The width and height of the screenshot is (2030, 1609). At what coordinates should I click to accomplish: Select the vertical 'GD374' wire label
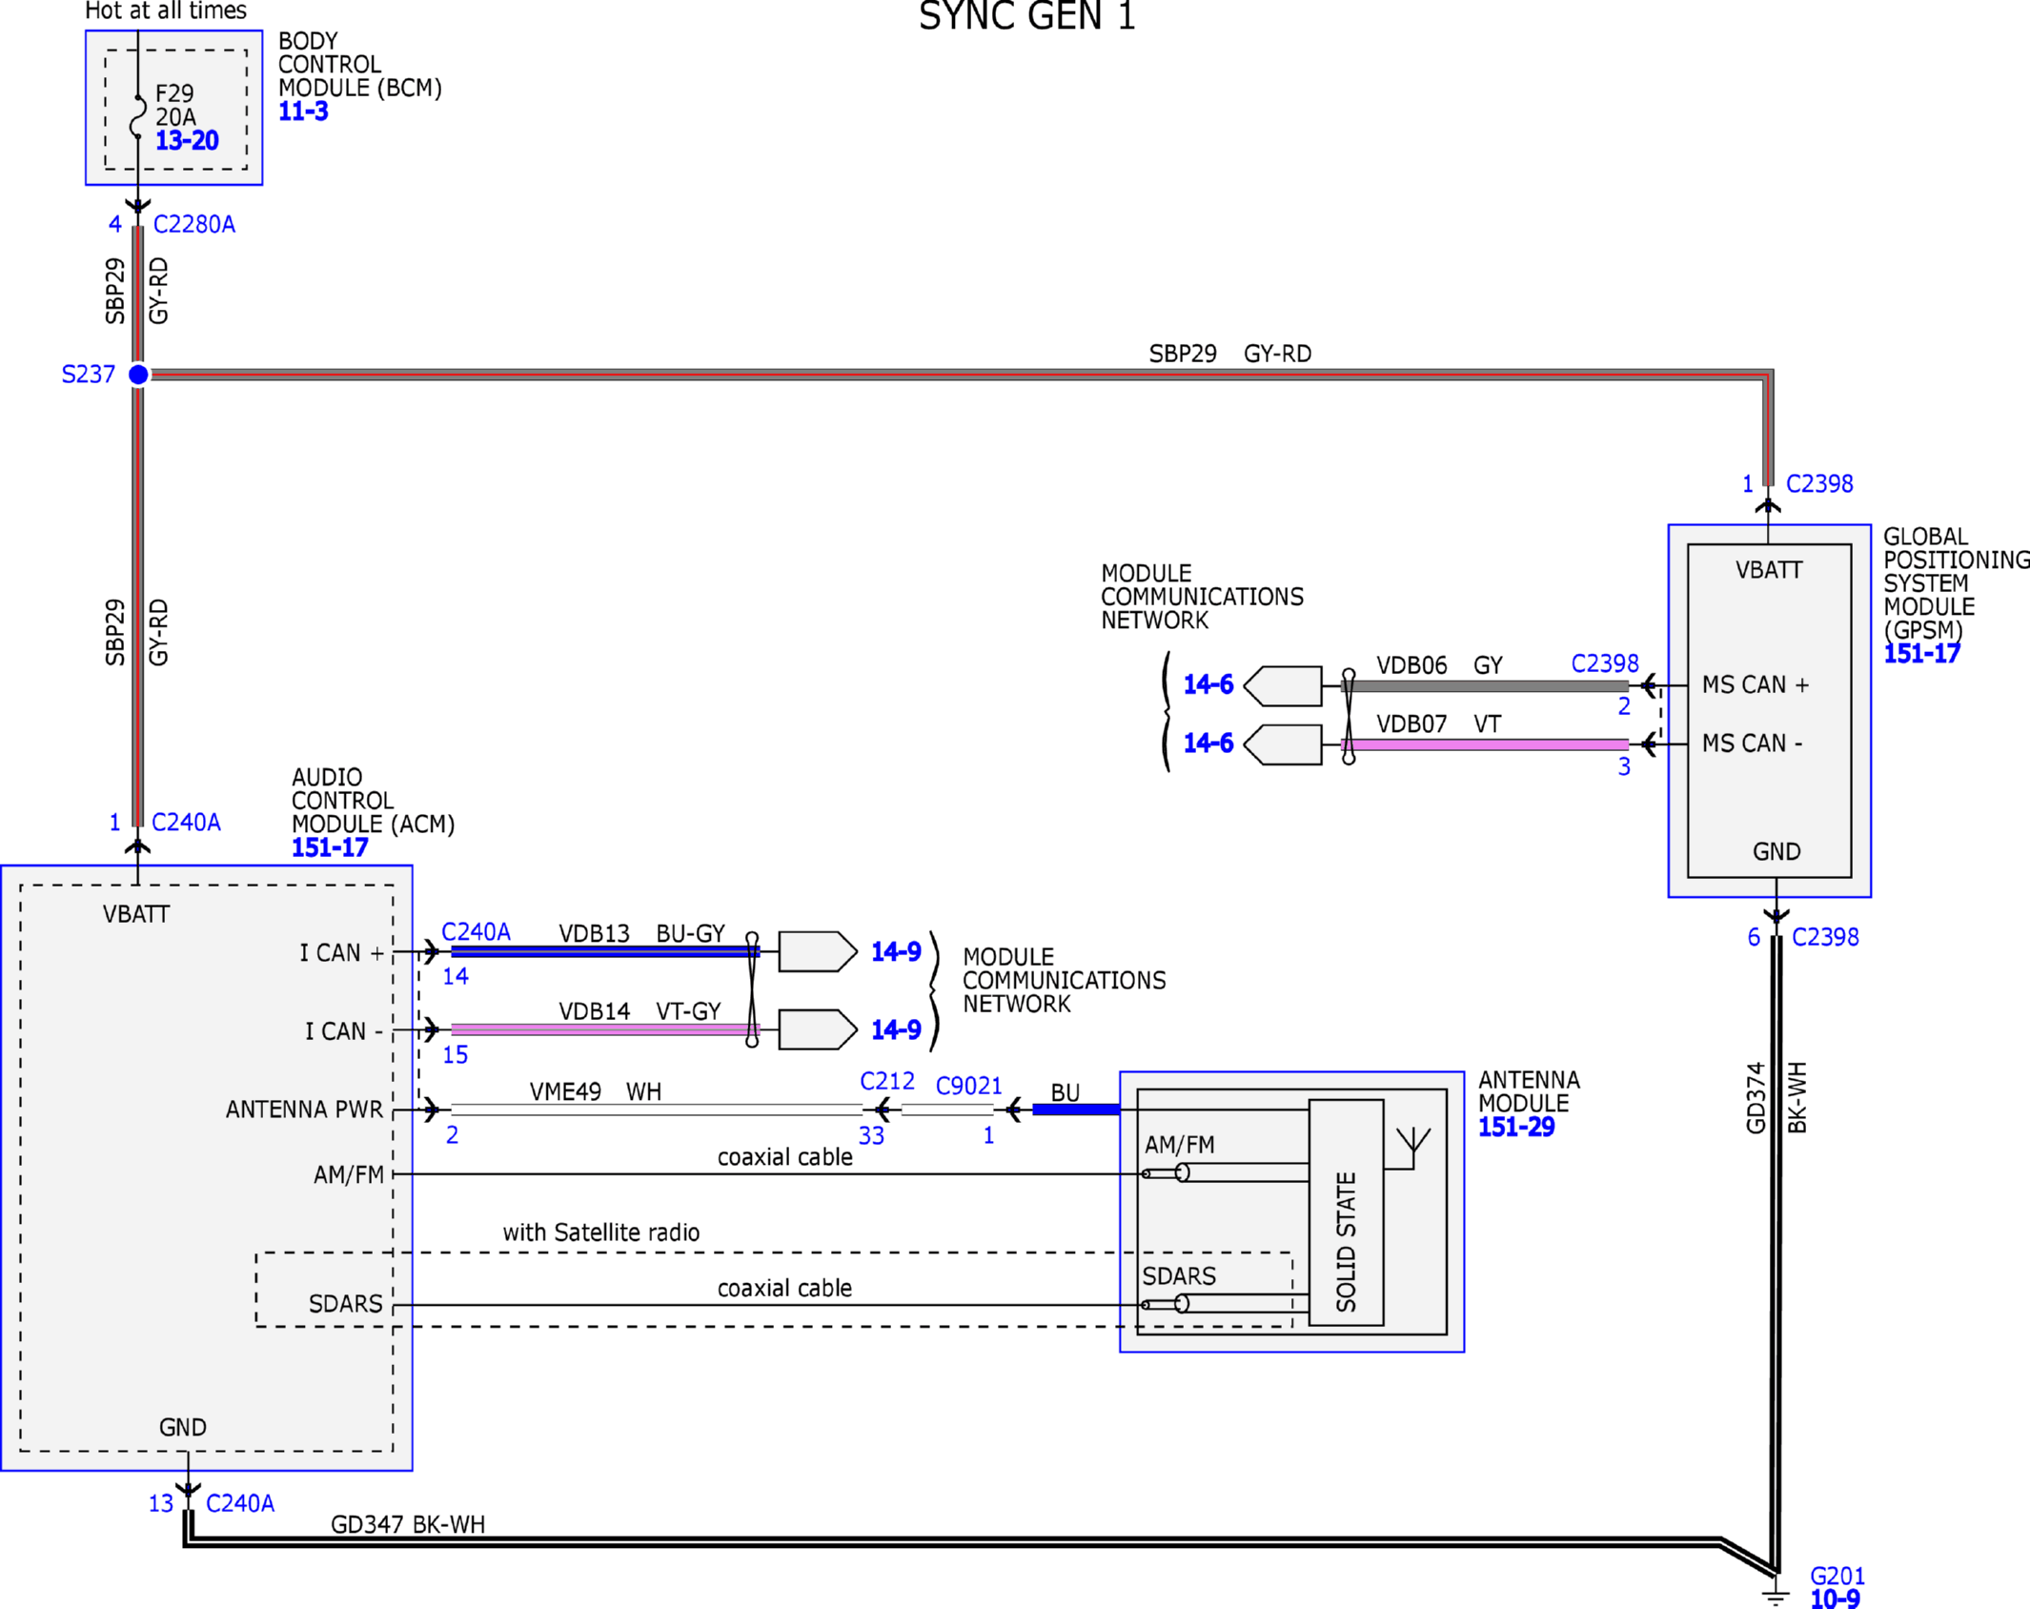(1756, 1098)
